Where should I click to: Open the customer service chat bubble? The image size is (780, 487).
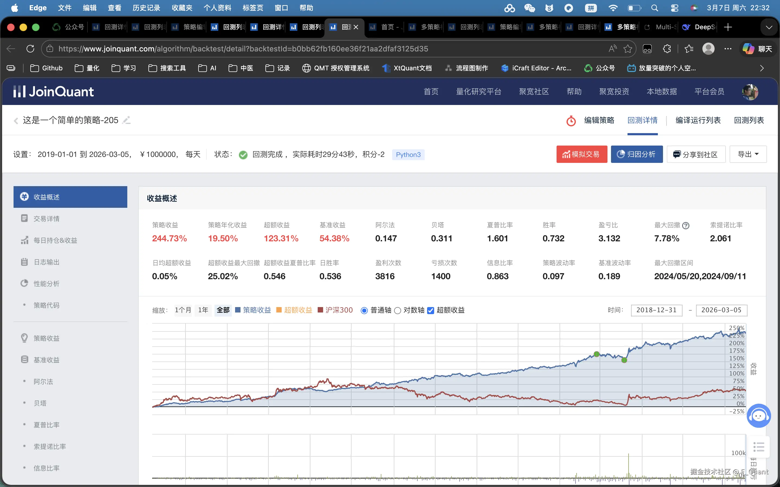click(x=758, y=416)
